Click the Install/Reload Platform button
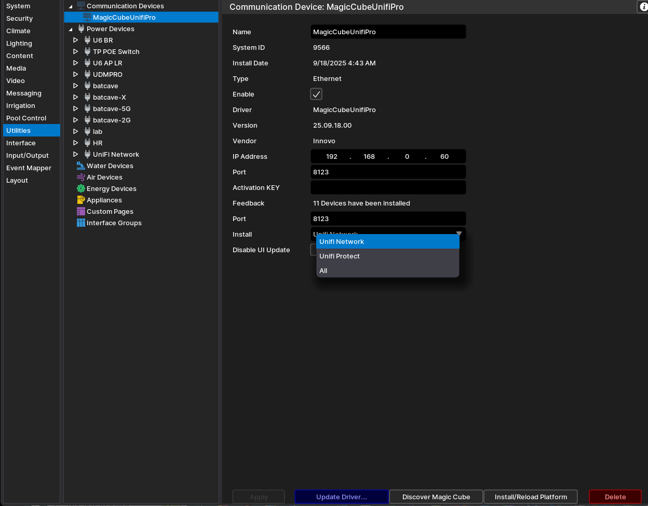Screen dimensions: 648x506 tap(530, 497)
